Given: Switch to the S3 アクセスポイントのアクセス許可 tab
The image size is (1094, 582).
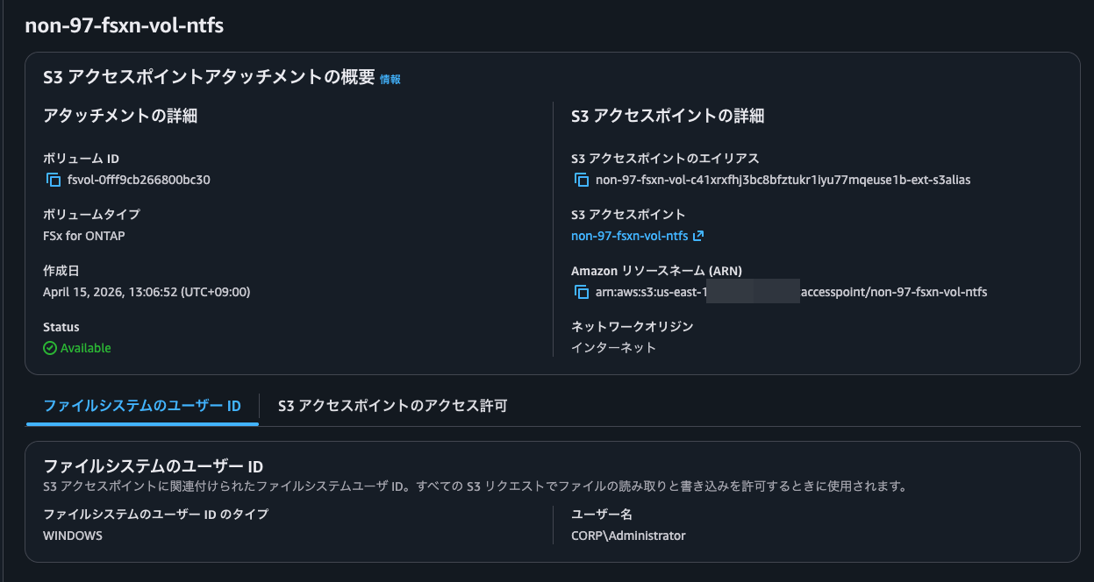Looking at the screenshot, I should (391, 406).
